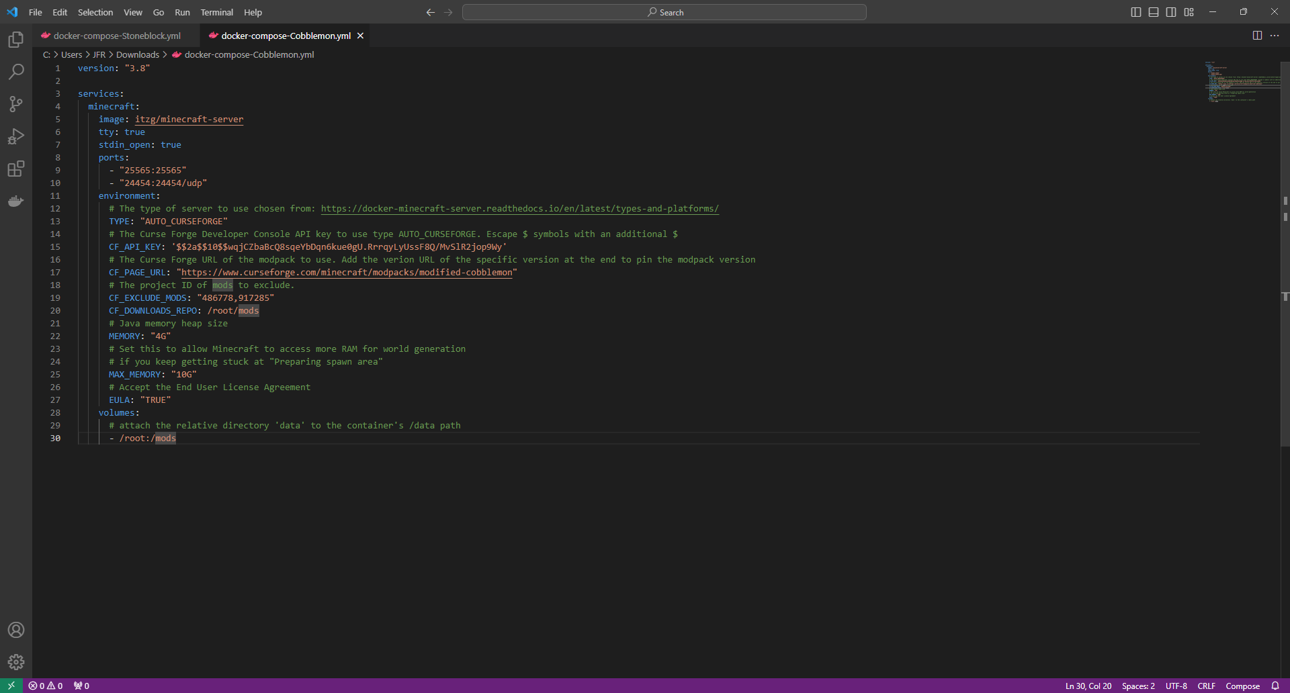Viewport: 1290px width, 693px height.
Task: Select the Search icon in activity bar
Action: [16, 71]
